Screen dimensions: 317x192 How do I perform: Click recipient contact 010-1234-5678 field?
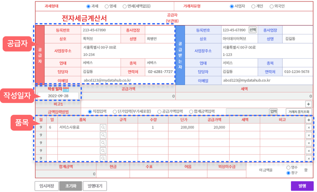tap(298, 72)
